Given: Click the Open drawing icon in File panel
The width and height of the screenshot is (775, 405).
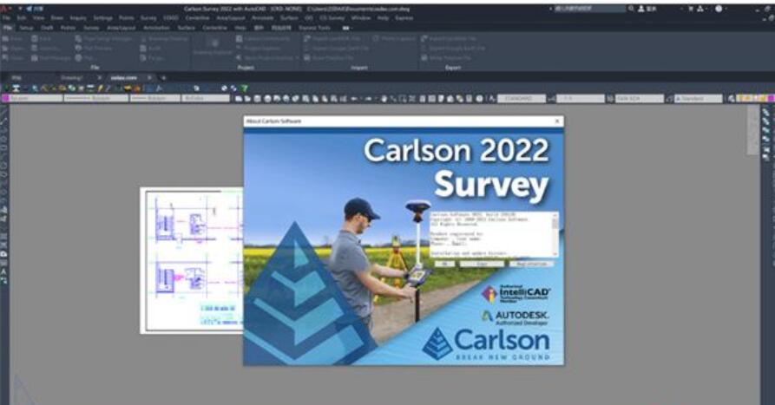Looking at the screenshot, I should coord(5,48).
